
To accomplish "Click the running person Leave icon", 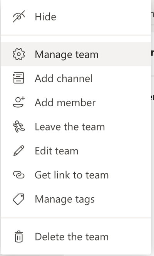I will coord(19,126).
